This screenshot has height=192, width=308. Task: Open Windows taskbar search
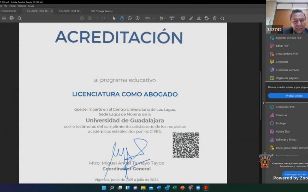point(112,188)
